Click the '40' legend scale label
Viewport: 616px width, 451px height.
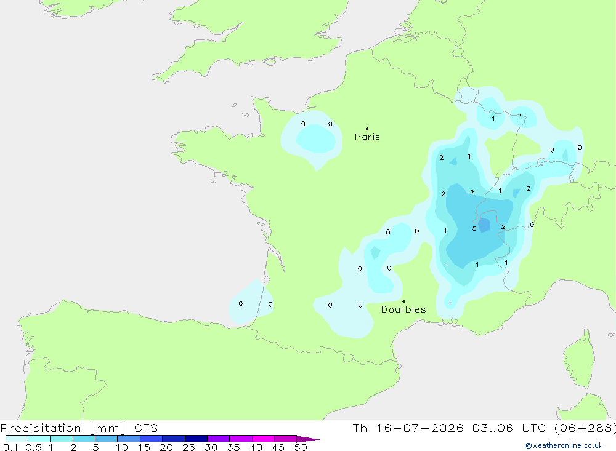point(256,447)
